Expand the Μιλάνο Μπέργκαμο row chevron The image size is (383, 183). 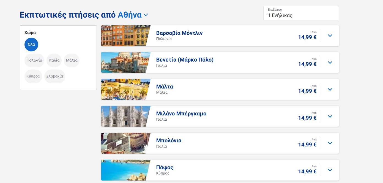pos(330,117)
